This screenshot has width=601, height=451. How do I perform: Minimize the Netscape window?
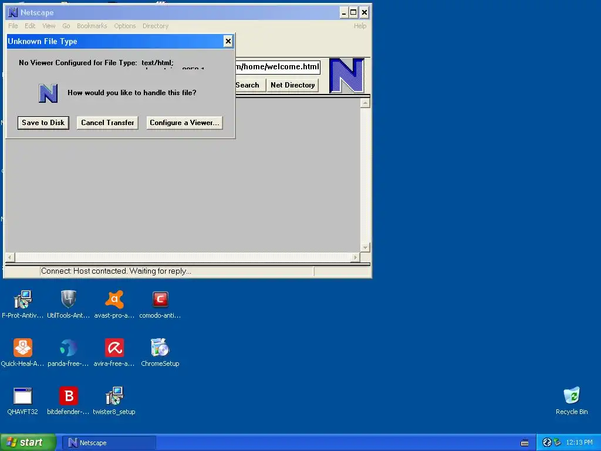(x=344, y=12)
